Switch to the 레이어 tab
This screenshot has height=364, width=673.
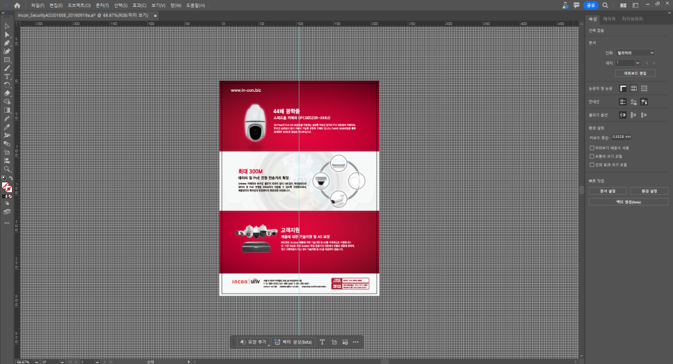click(609, 19)
